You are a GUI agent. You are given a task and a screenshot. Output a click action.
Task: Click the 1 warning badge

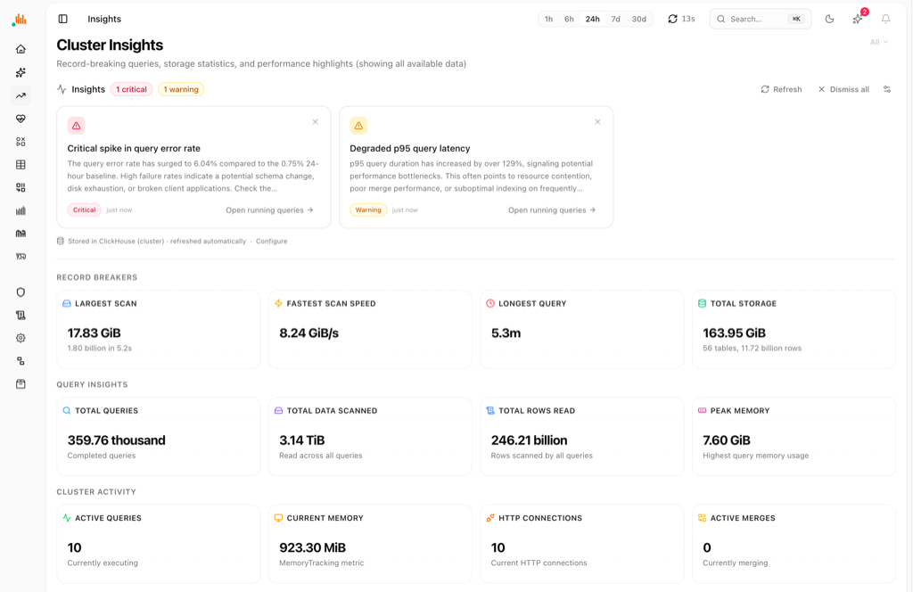coord(181,89)
